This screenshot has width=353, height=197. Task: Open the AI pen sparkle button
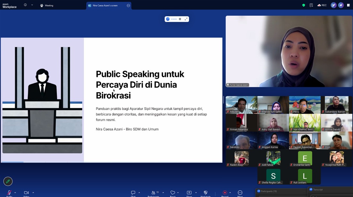pos(334,5)
